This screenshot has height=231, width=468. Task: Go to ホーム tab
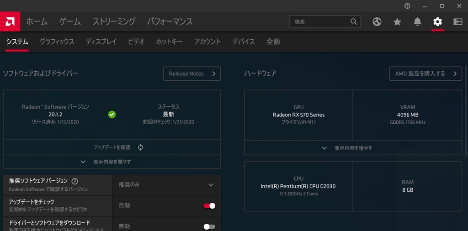[x=37, y=21]
